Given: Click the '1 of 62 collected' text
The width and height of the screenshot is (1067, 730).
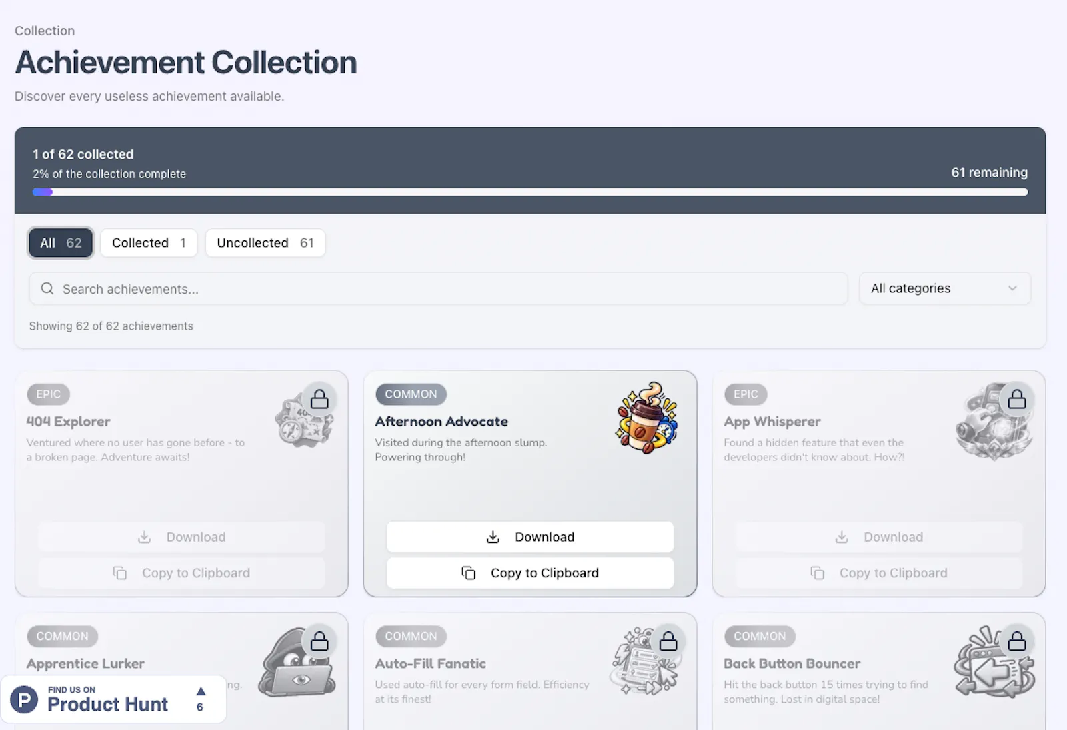Looking at the screenshot, I should coord(83,154).
